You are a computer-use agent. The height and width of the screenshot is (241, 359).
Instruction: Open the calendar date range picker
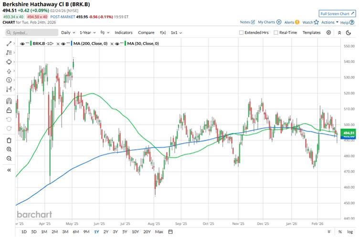point(170,232)
